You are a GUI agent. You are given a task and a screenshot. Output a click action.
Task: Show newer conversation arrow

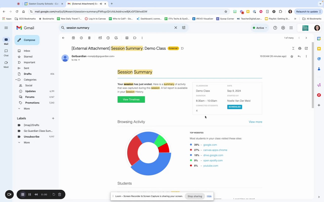click(299, 38)
